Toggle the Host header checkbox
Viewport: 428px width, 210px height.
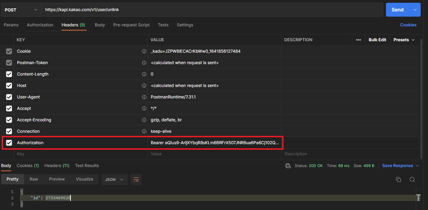[9, 86]
